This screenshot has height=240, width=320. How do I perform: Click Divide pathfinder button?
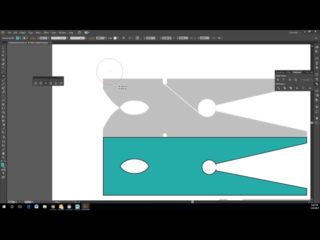tap(278, 88)
